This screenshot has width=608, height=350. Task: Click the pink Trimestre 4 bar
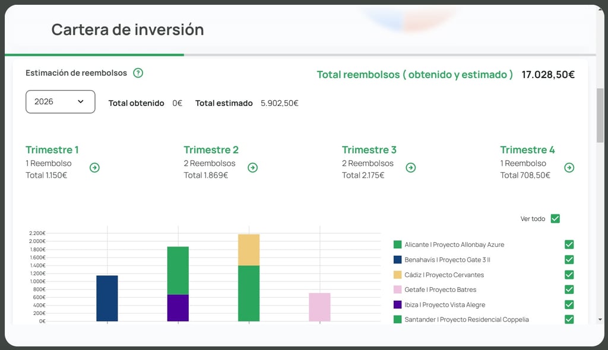pos(319,307)
